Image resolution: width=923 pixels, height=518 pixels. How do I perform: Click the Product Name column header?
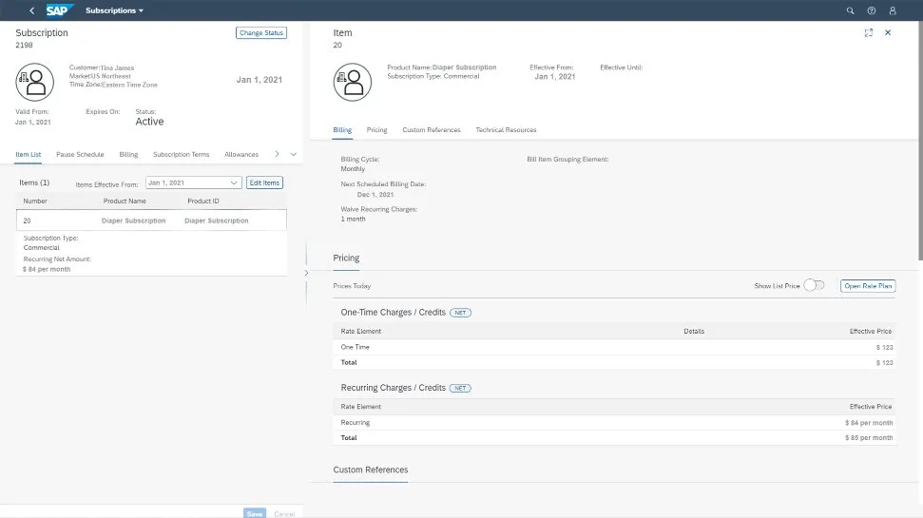[x=125, y=201]
